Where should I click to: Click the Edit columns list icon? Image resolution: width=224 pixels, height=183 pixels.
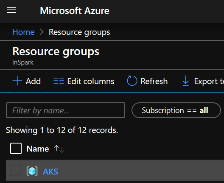click(59, 81)
